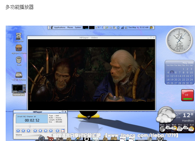195x141 pixels.
Task: Open the GNOME foot launcher in dock
Action: click(42, 138)
